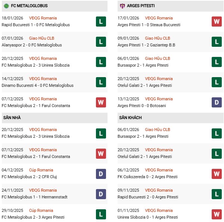224x222 pixels.
Task: Click the D badge for Arges Pitesti 0 - 0 Botosani
Action: tap(217, 102)
